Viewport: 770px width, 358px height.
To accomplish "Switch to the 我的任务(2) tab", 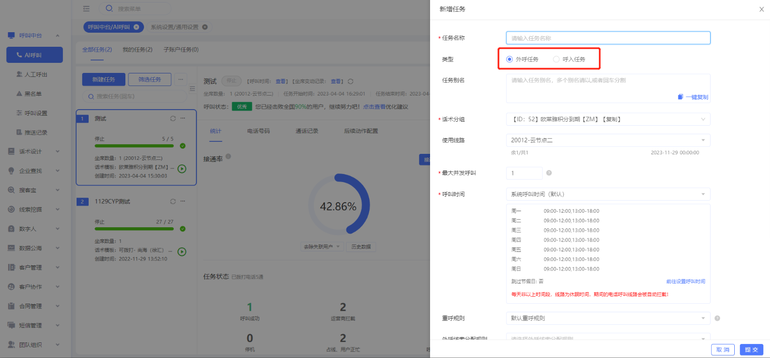I will pos(137,50).
